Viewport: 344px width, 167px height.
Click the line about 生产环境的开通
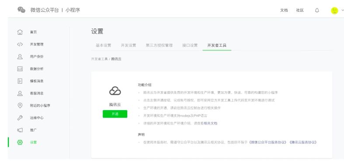point(182,108)
